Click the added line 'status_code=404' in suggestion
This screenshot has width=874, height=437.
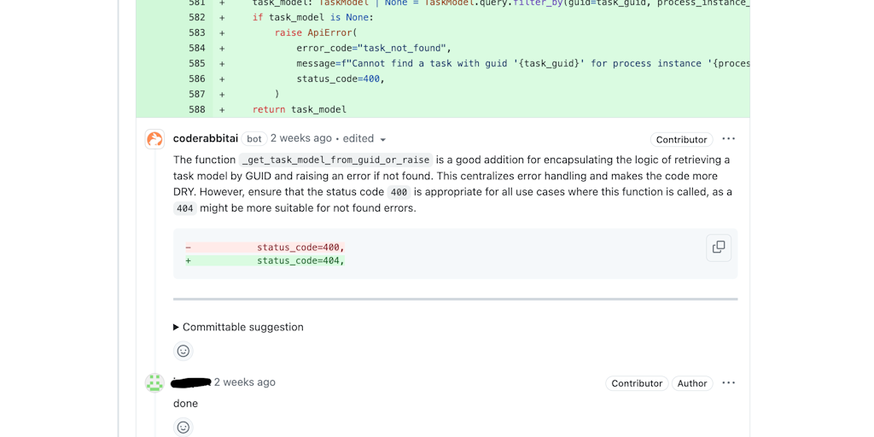click(300, 260)
